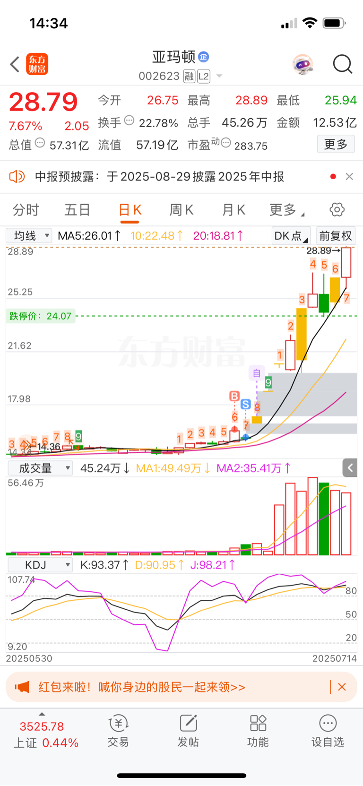Tap the speaker announcement icon
363x786 pixels.
click(17, 177)
